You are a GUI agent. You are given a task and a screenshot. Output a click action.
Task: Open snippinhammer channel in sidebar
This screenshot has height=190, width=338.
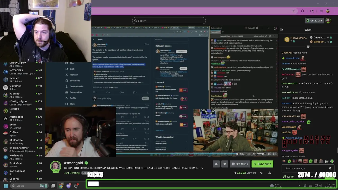click(22, 149)
